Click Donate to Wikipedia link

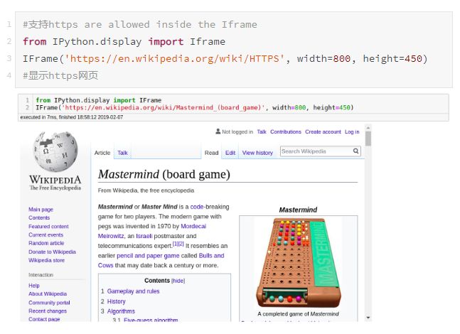click(52, 252)
